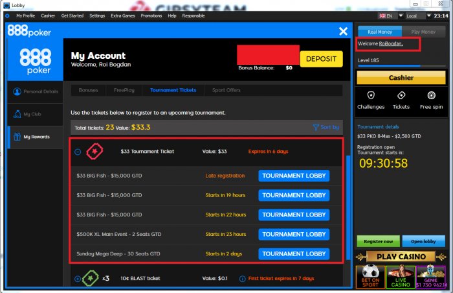453x293 pixels.
Task: Click the info icon beside first ticket expiry
Action: pos(243,279)
